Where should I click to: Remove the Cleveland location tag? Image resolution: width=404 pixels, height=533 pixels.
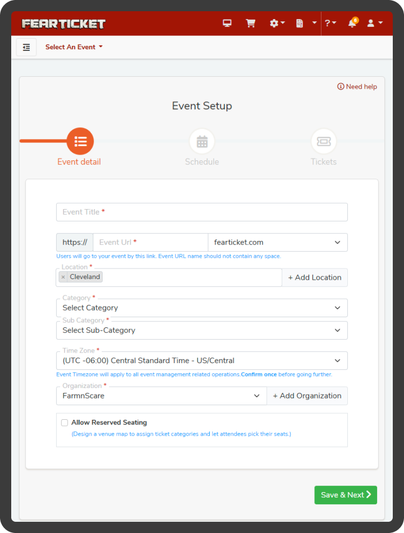[63, 277]
